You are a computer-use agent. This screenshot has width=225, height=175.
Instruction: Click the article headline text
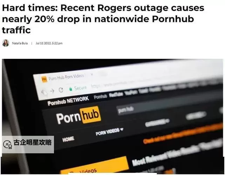(103, 19)
